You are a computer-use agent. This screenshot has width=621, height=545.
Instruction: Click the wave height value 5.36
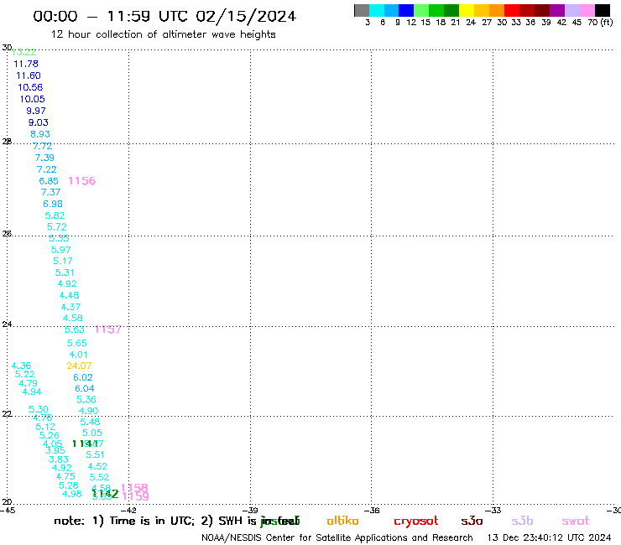click(x=86, y=399)
